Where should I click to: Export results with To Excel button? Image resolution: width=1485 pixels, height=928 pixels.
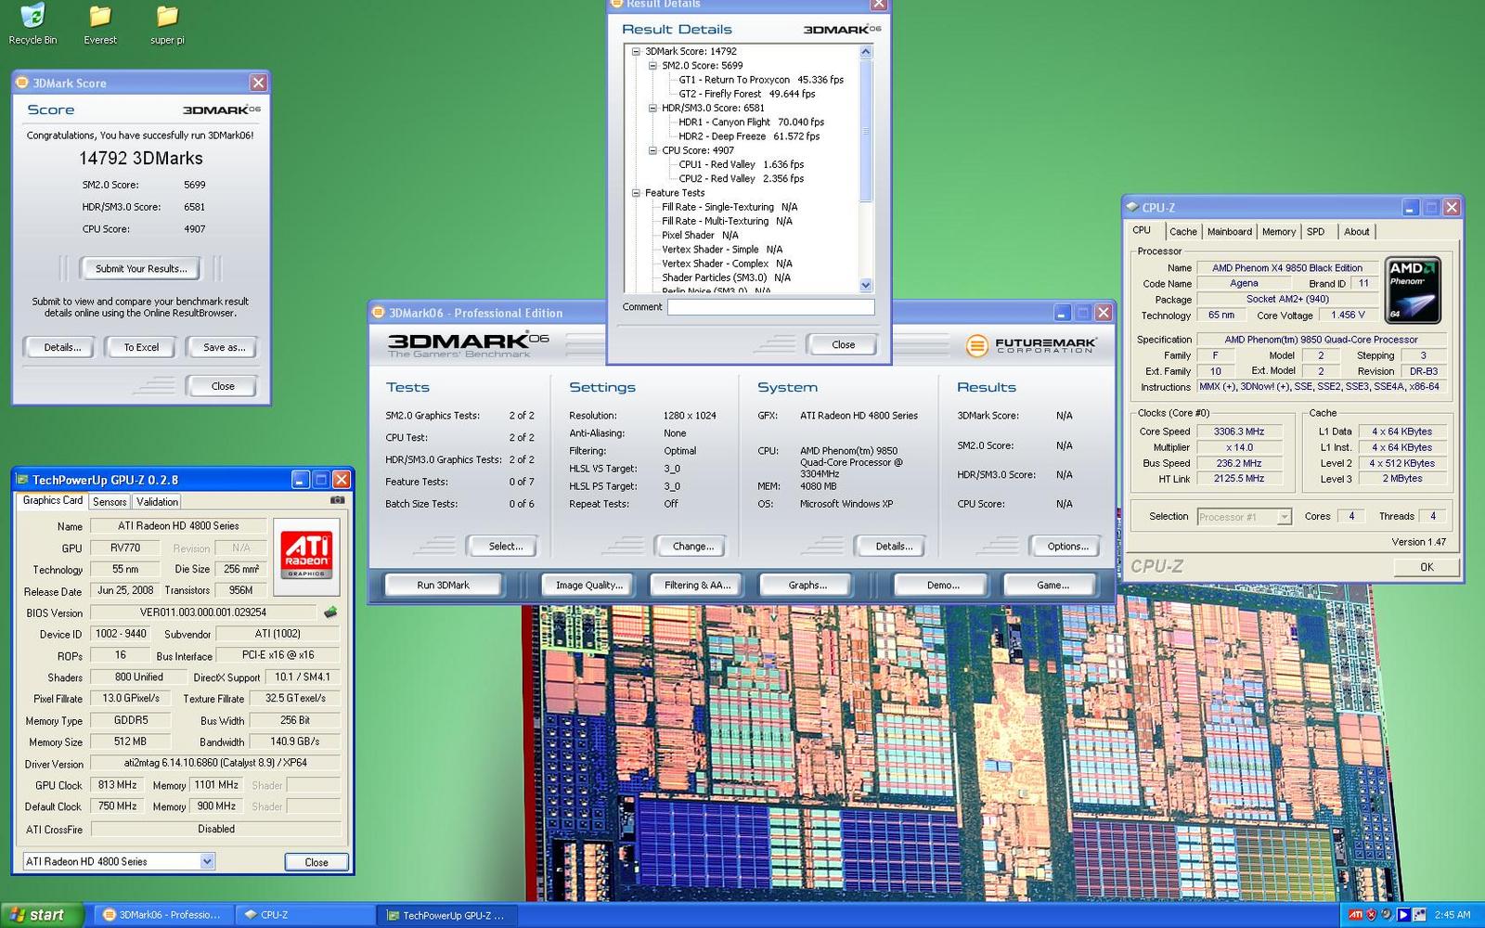pos(141,347)
